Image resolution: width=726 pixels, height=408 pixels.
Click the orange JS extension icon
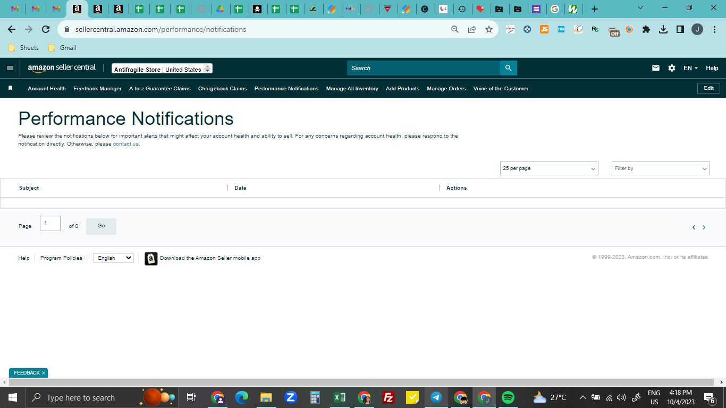[544, 29]
